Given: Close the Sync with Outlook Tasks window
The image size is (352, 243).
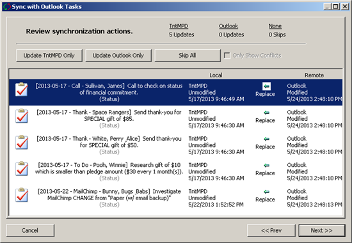Looking at the screenshot, I should tap(344, 6).
